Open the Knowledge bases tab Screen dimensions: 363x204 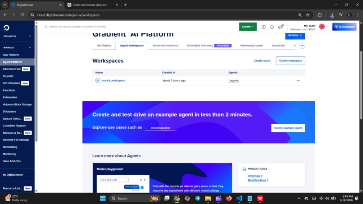[251, 45]
